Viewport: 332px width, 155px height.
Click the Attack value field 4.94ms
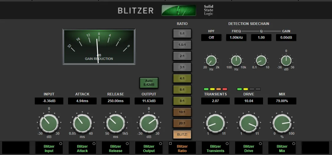pos(82,101)
